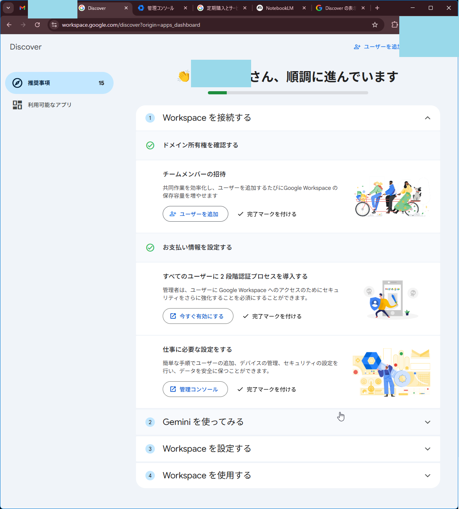Click the site information icon in the address bar

coord(54,25)
